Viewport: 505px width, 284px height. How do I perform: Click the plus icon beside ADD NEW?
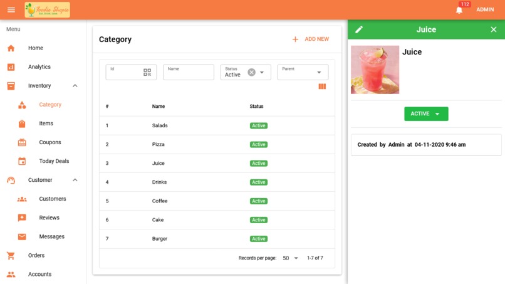295,39
